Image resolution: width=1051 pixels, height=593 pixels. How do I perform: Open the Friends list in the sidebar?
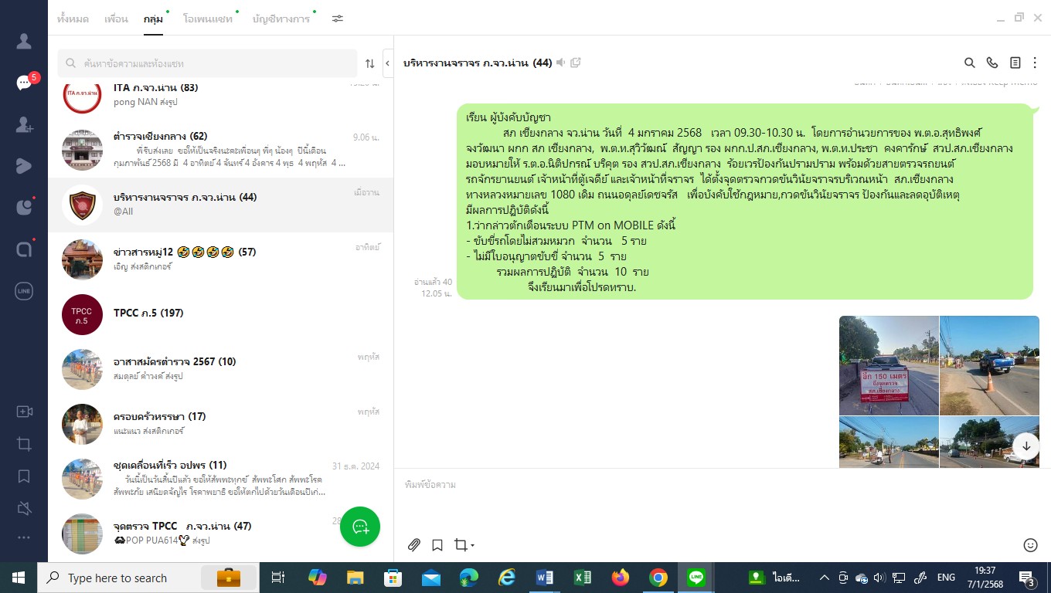click(x=24, y=42)
